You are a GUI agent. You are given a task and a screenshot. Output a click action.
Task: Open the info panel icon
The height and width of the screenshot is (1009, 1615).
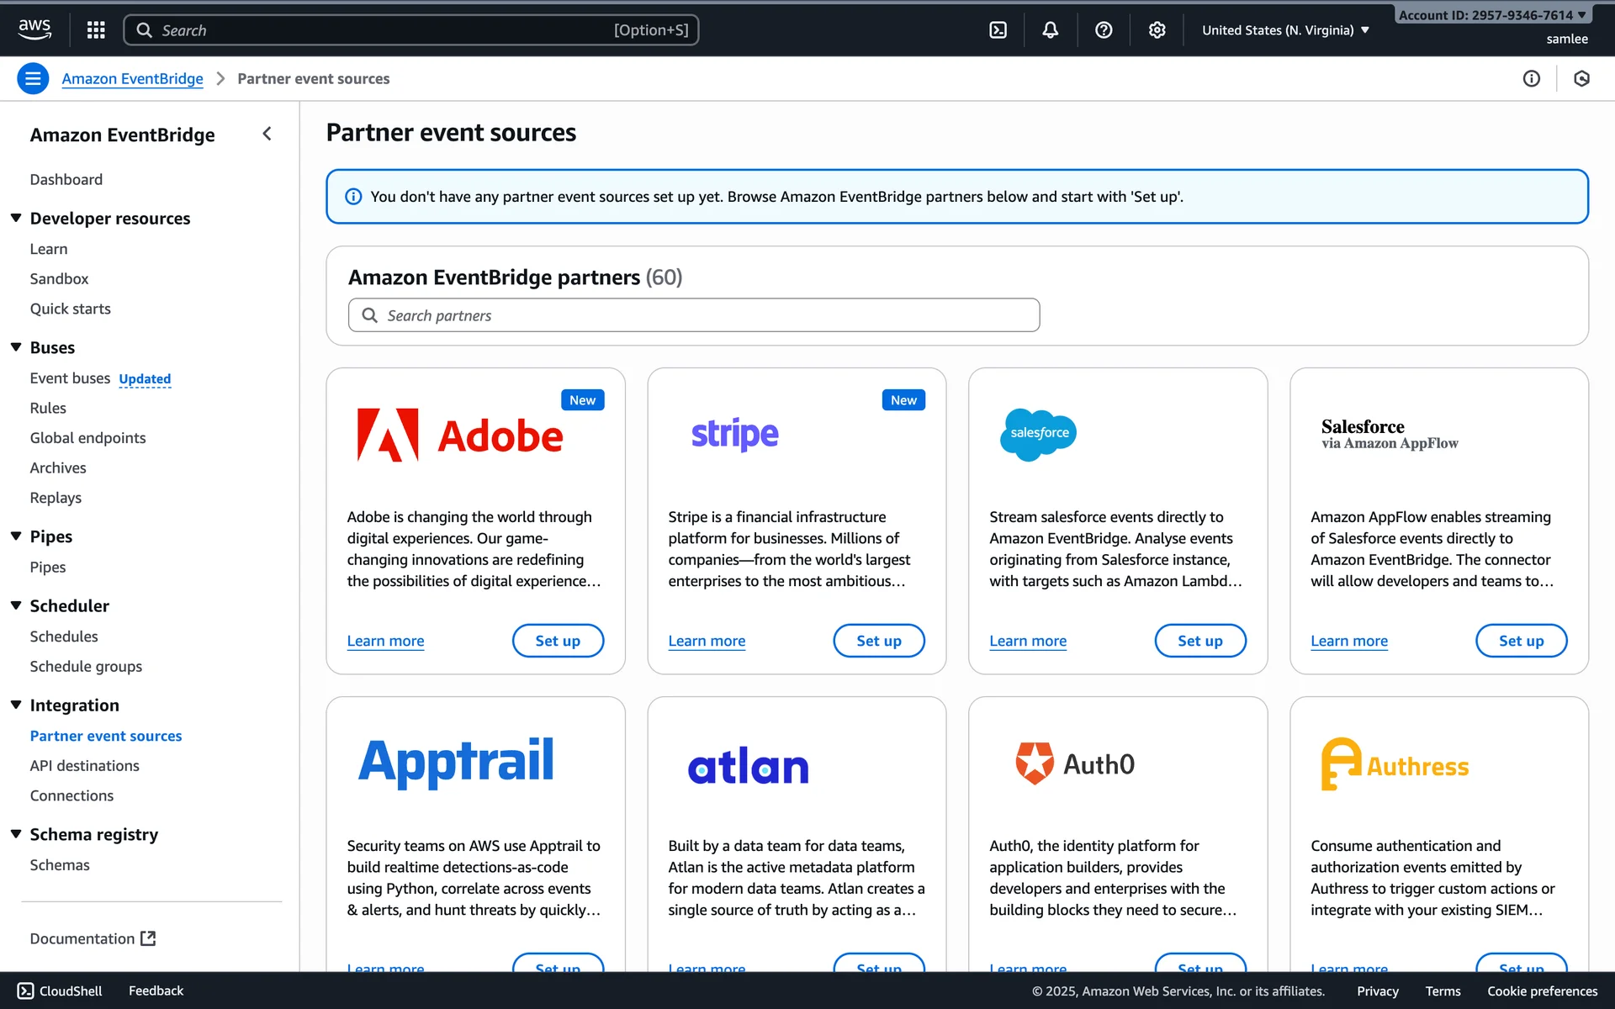1531,79
